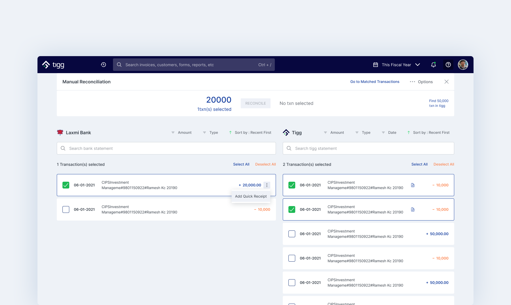Click the magnifier icon in tigg statement search
This screenshot has width=511, height=305.
coord(289,148)
